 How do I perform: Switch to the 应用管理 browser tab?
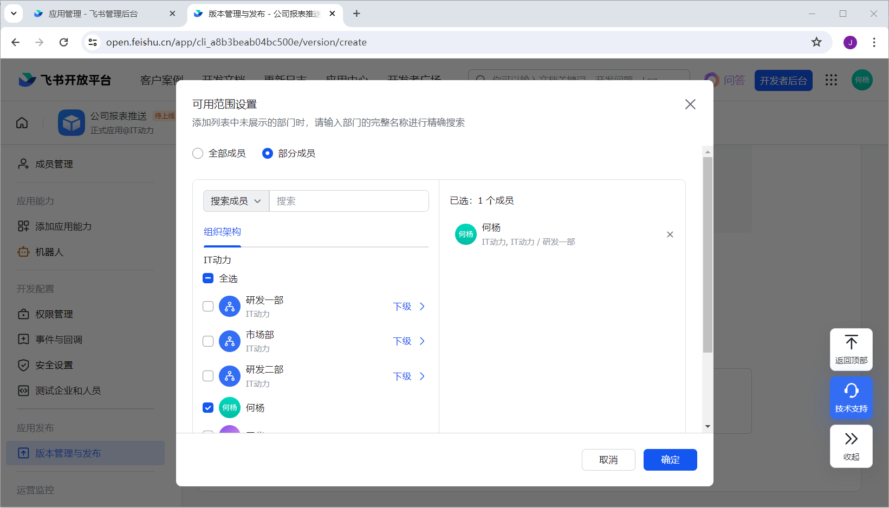[x=93, y=14]
